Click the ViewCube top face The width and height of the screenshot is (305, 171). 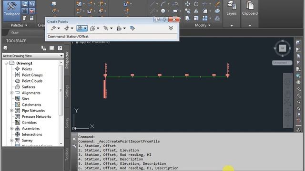tap(283, 48)
